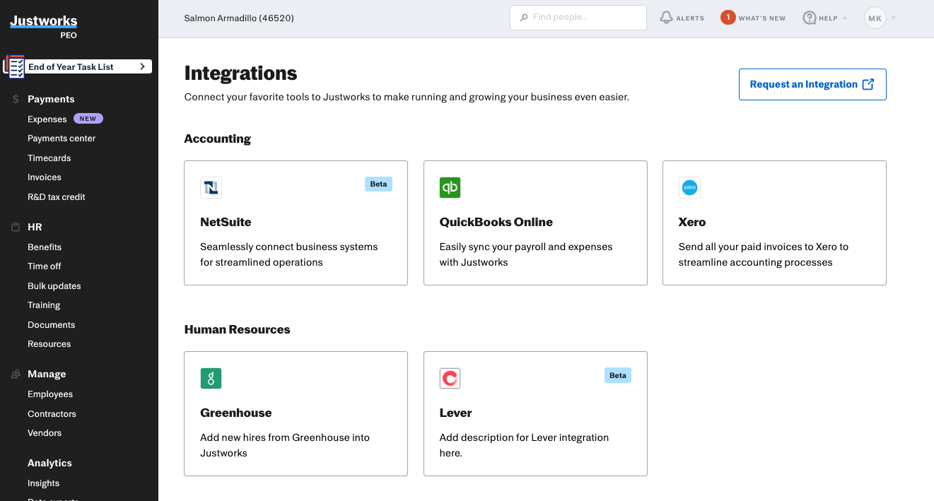This screenshot has width=934, height=501.
Task: Click the Human Resources section heading
Action: click(237, 329)
